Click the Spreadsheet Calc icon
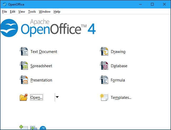Image resolution: width=171 pixels, height=130 pixels. (24, 66)
